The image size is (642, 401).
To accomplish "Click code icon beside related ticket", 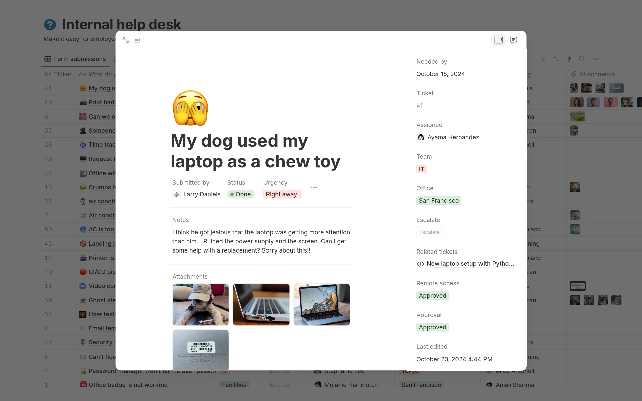I will 420,264.
